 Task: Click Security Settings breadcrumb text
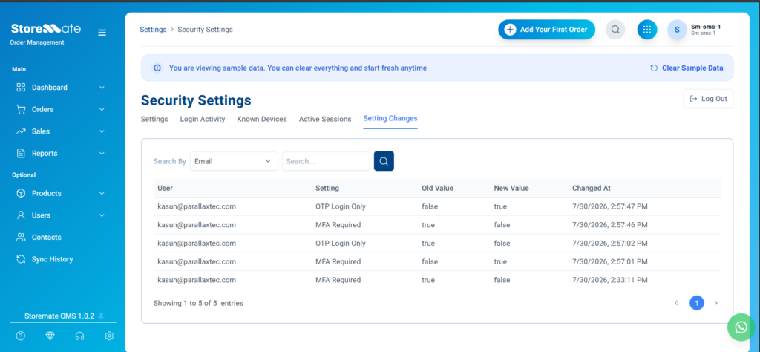point(205,30)
